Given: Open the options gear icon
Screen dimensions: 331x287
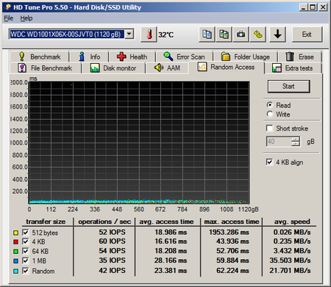Looking at the screenshot, I should pos(257,34).
